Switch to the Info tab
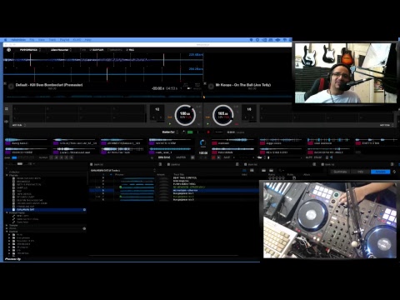Image resolution: width=400 pixels, height=300 pixels. click(361, 172)
